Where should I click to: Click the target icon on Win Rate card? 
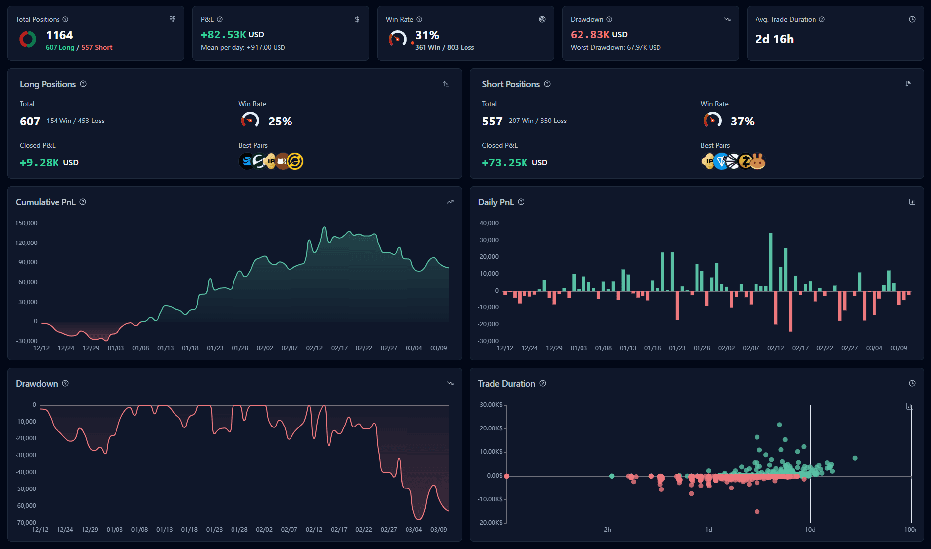(x=542, y=19)
